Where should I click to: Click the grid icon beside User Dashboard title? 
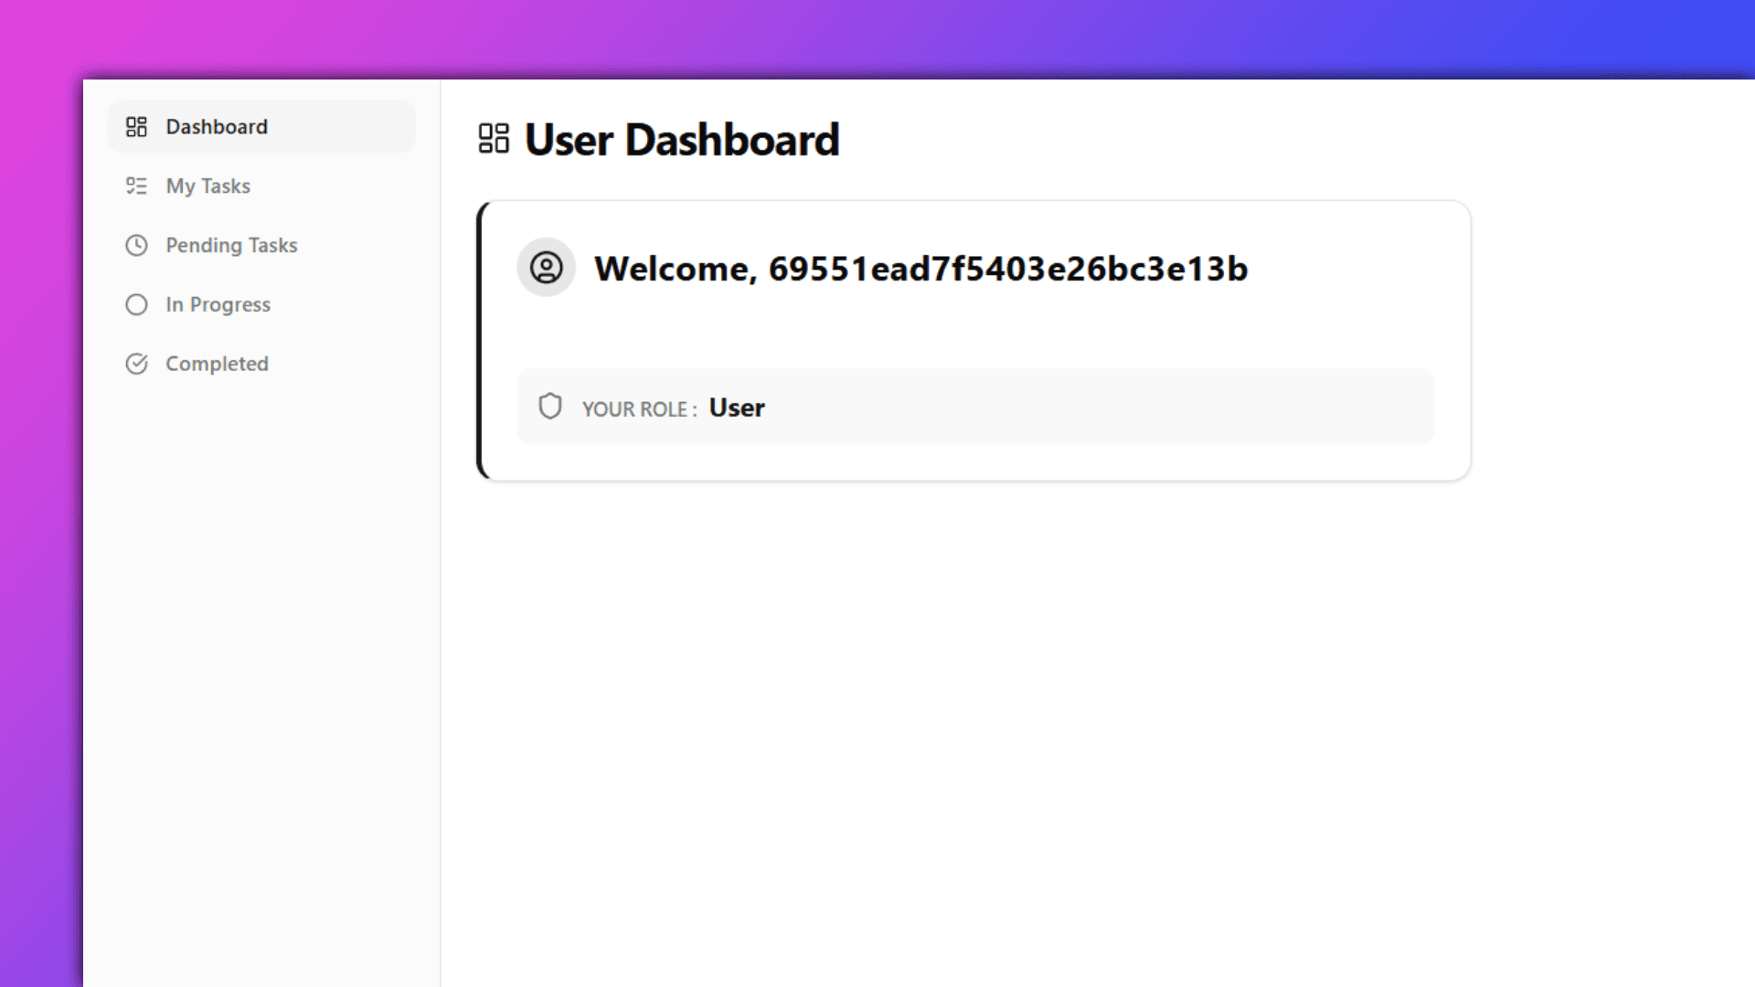[x=494, y=139]
